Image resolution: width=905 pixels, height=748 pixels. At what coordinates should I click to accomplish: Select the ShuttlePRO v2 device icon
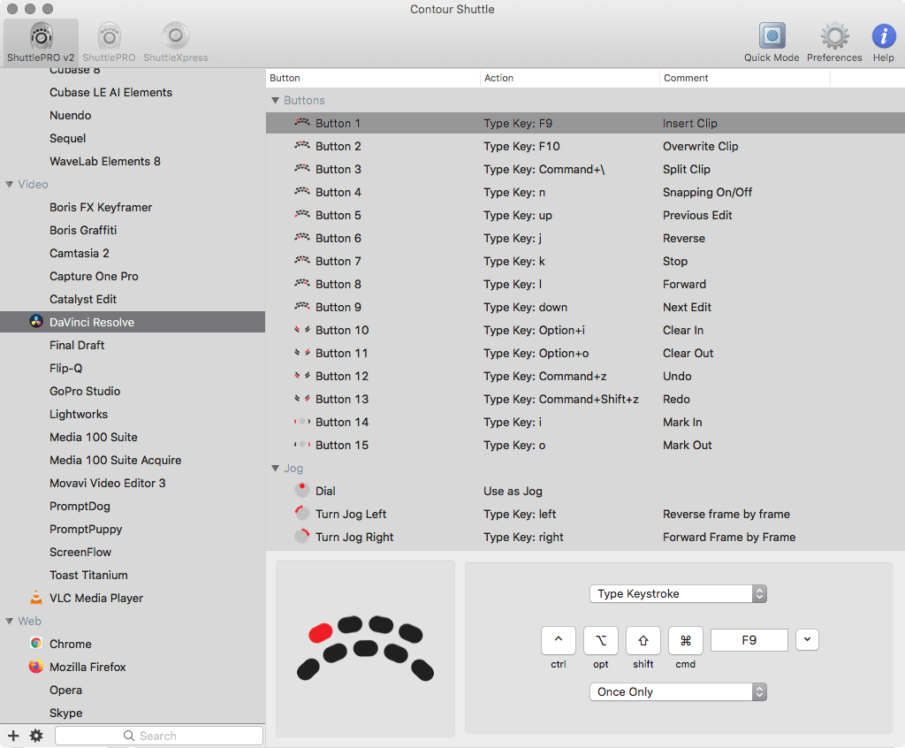click(x=41, y=37)
